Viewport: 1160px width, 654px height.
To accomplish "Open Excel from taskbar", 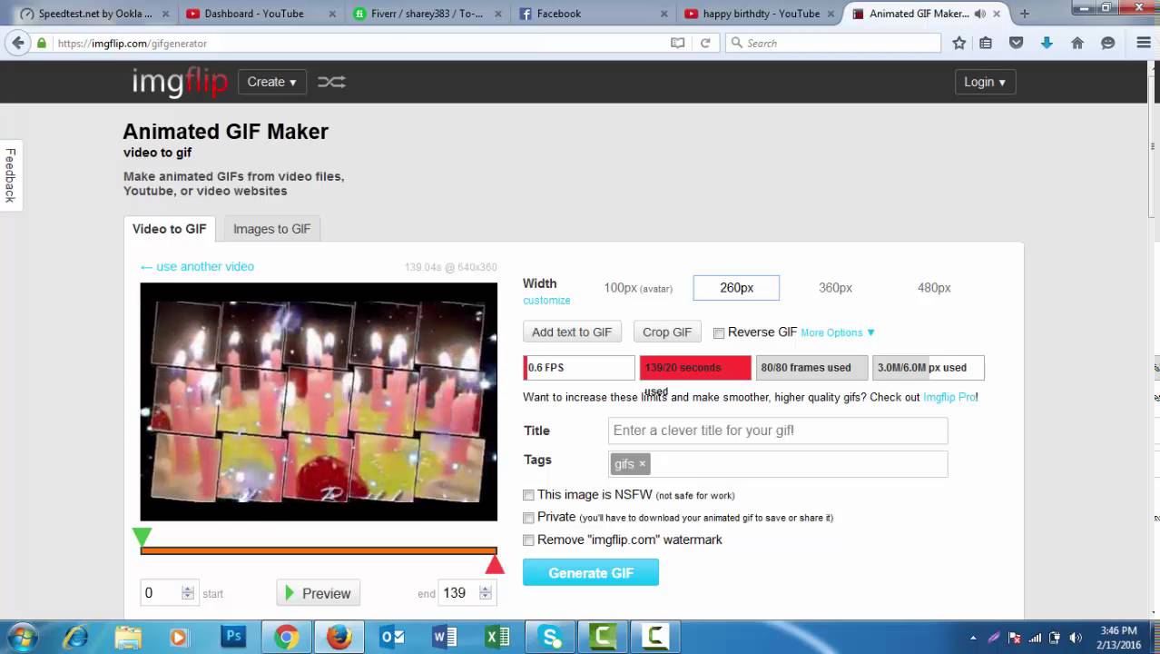I will [497, 638].
